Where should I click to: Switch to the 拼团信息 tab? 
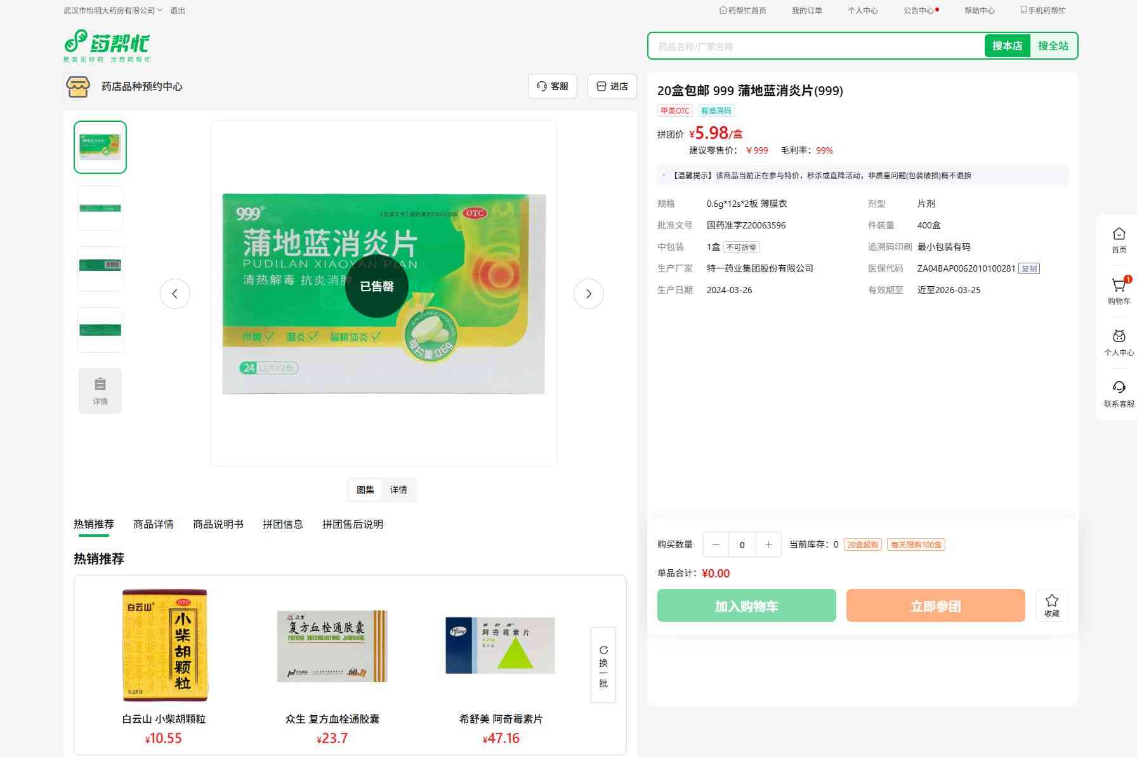click(x=282, y=524)
